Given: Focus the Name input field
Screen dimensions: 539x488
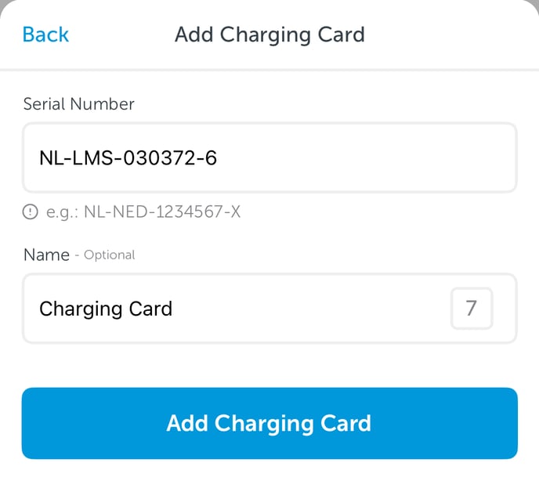Looking at the screenshot, I should point(269,309).
